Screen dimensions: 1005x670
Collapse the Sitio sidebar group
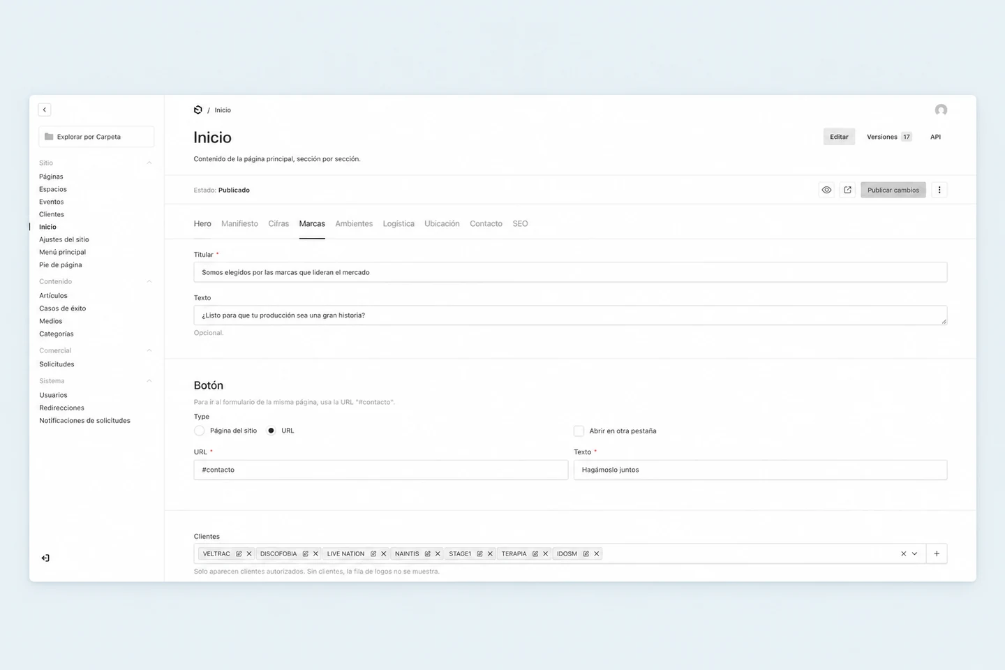[x=149, y=163]
